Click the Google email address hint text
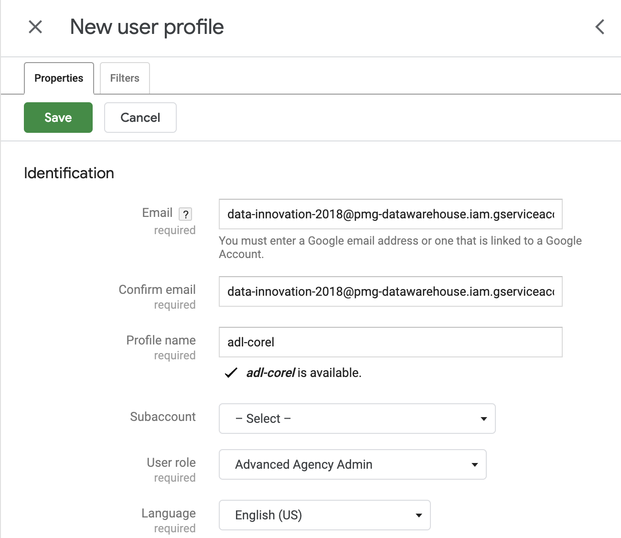Screen dimensions: 621x538 click(400, 247)
